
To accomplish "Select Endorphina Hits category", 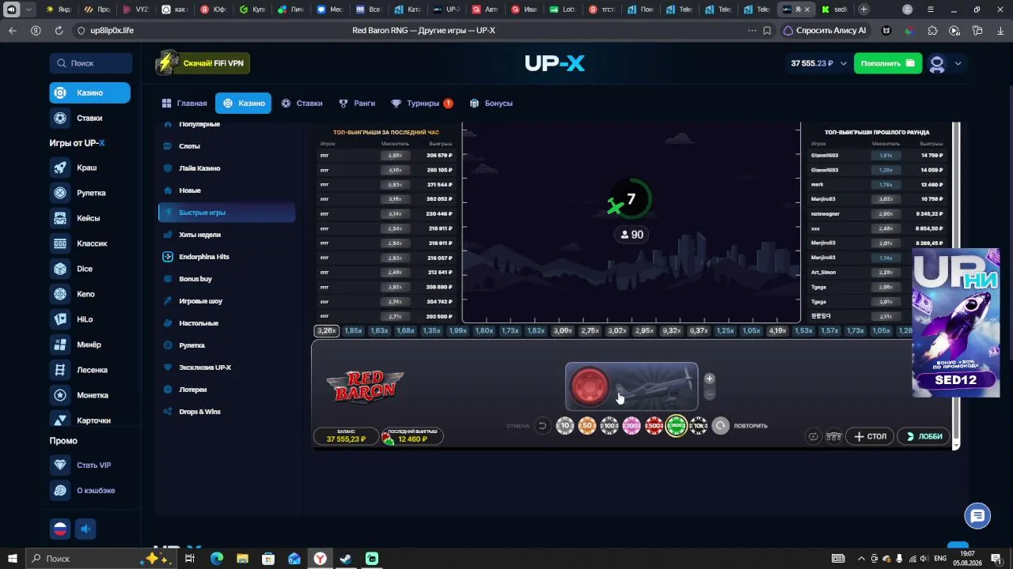I will click(x=226, y=257).
